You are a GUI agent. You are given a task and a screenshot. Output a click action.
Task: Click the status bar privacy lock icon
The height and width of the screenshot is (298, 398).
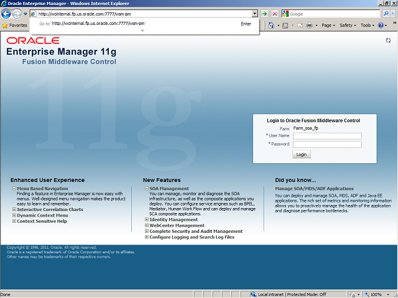353,294
